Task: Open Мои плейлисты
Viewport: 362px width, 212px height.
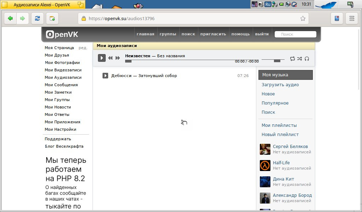Action: pos(279,125)
